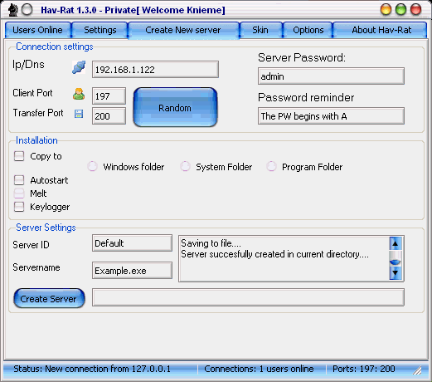Click the 'Server succesfully created' log line

click(x=274, y=254)
